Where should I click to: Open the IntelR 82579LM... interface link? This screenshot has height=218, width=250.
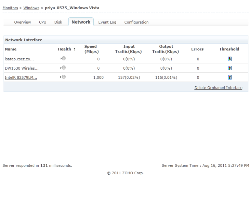click(x=21, y=77)
